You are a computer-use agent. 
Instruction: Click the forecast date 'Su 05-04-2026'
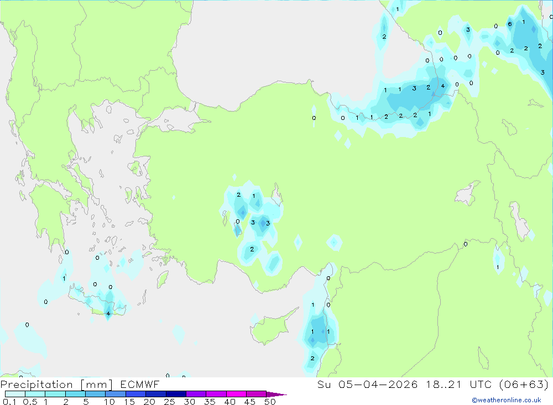pos(367,385)
